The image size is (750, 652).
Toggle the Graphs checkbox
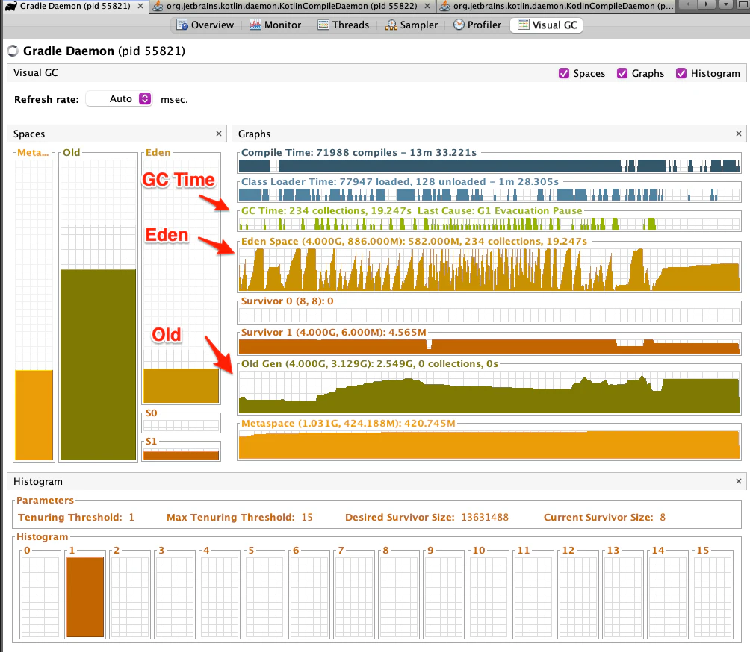click(x=622, y=73)
